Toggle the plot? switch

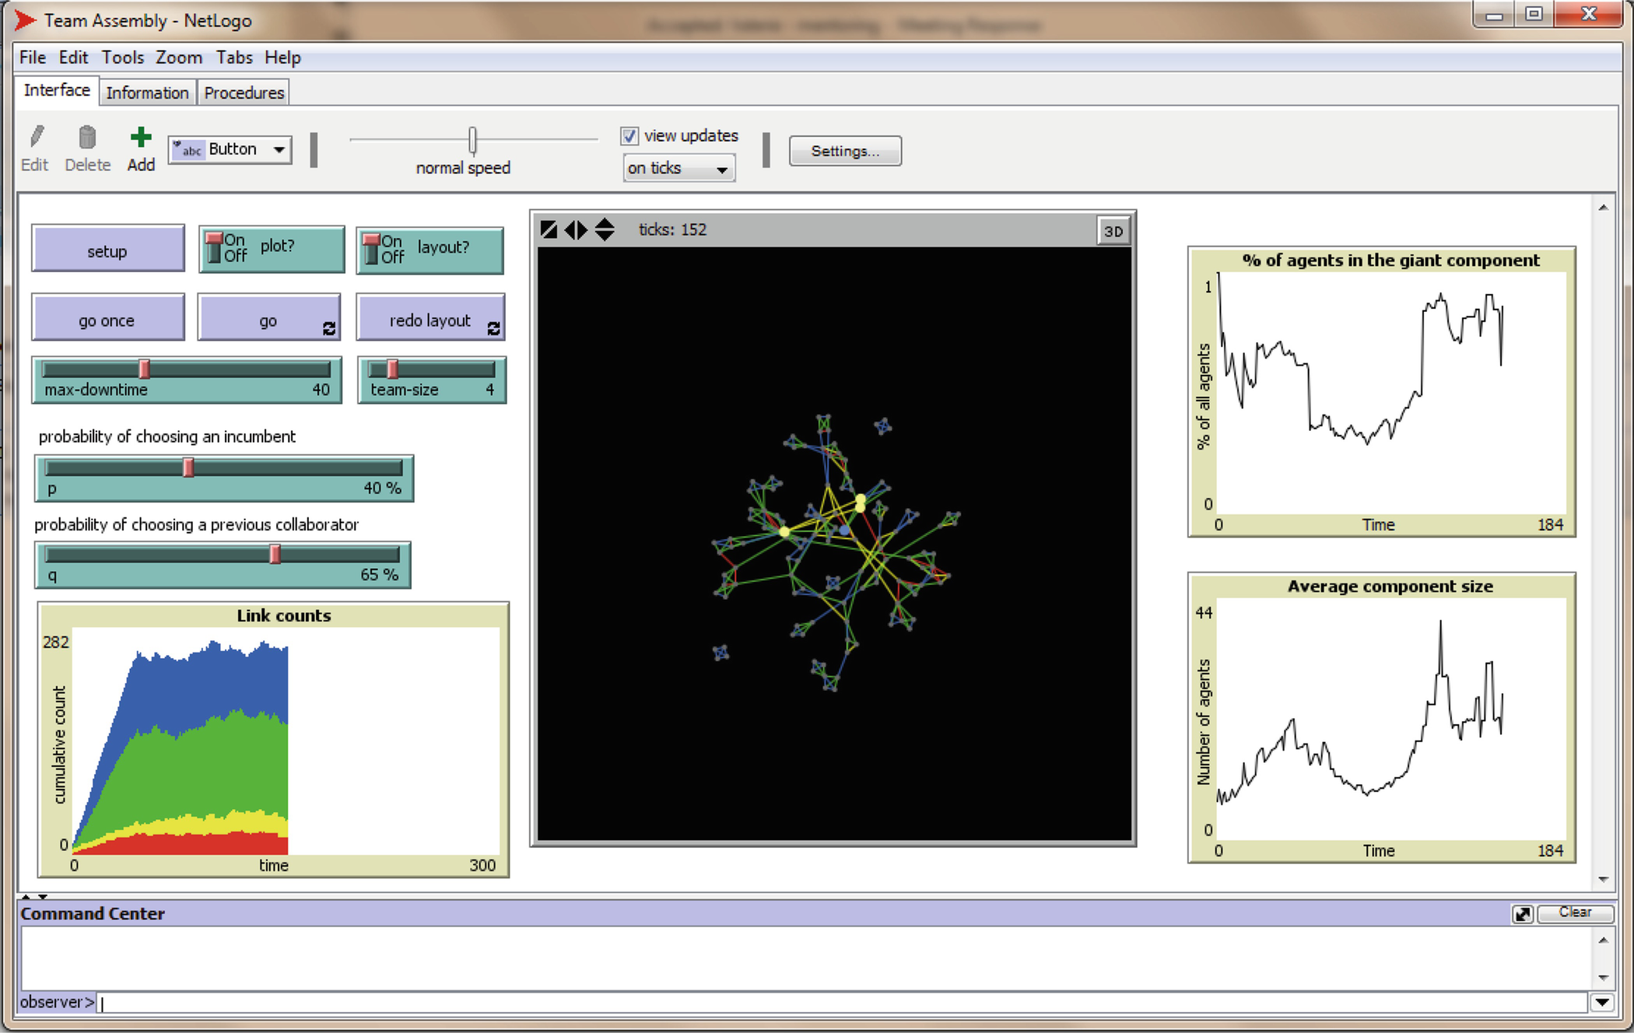click(215, 248)
